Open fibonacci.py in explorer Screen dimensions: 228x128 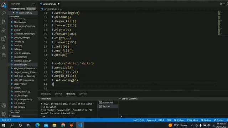pos(20,22)
